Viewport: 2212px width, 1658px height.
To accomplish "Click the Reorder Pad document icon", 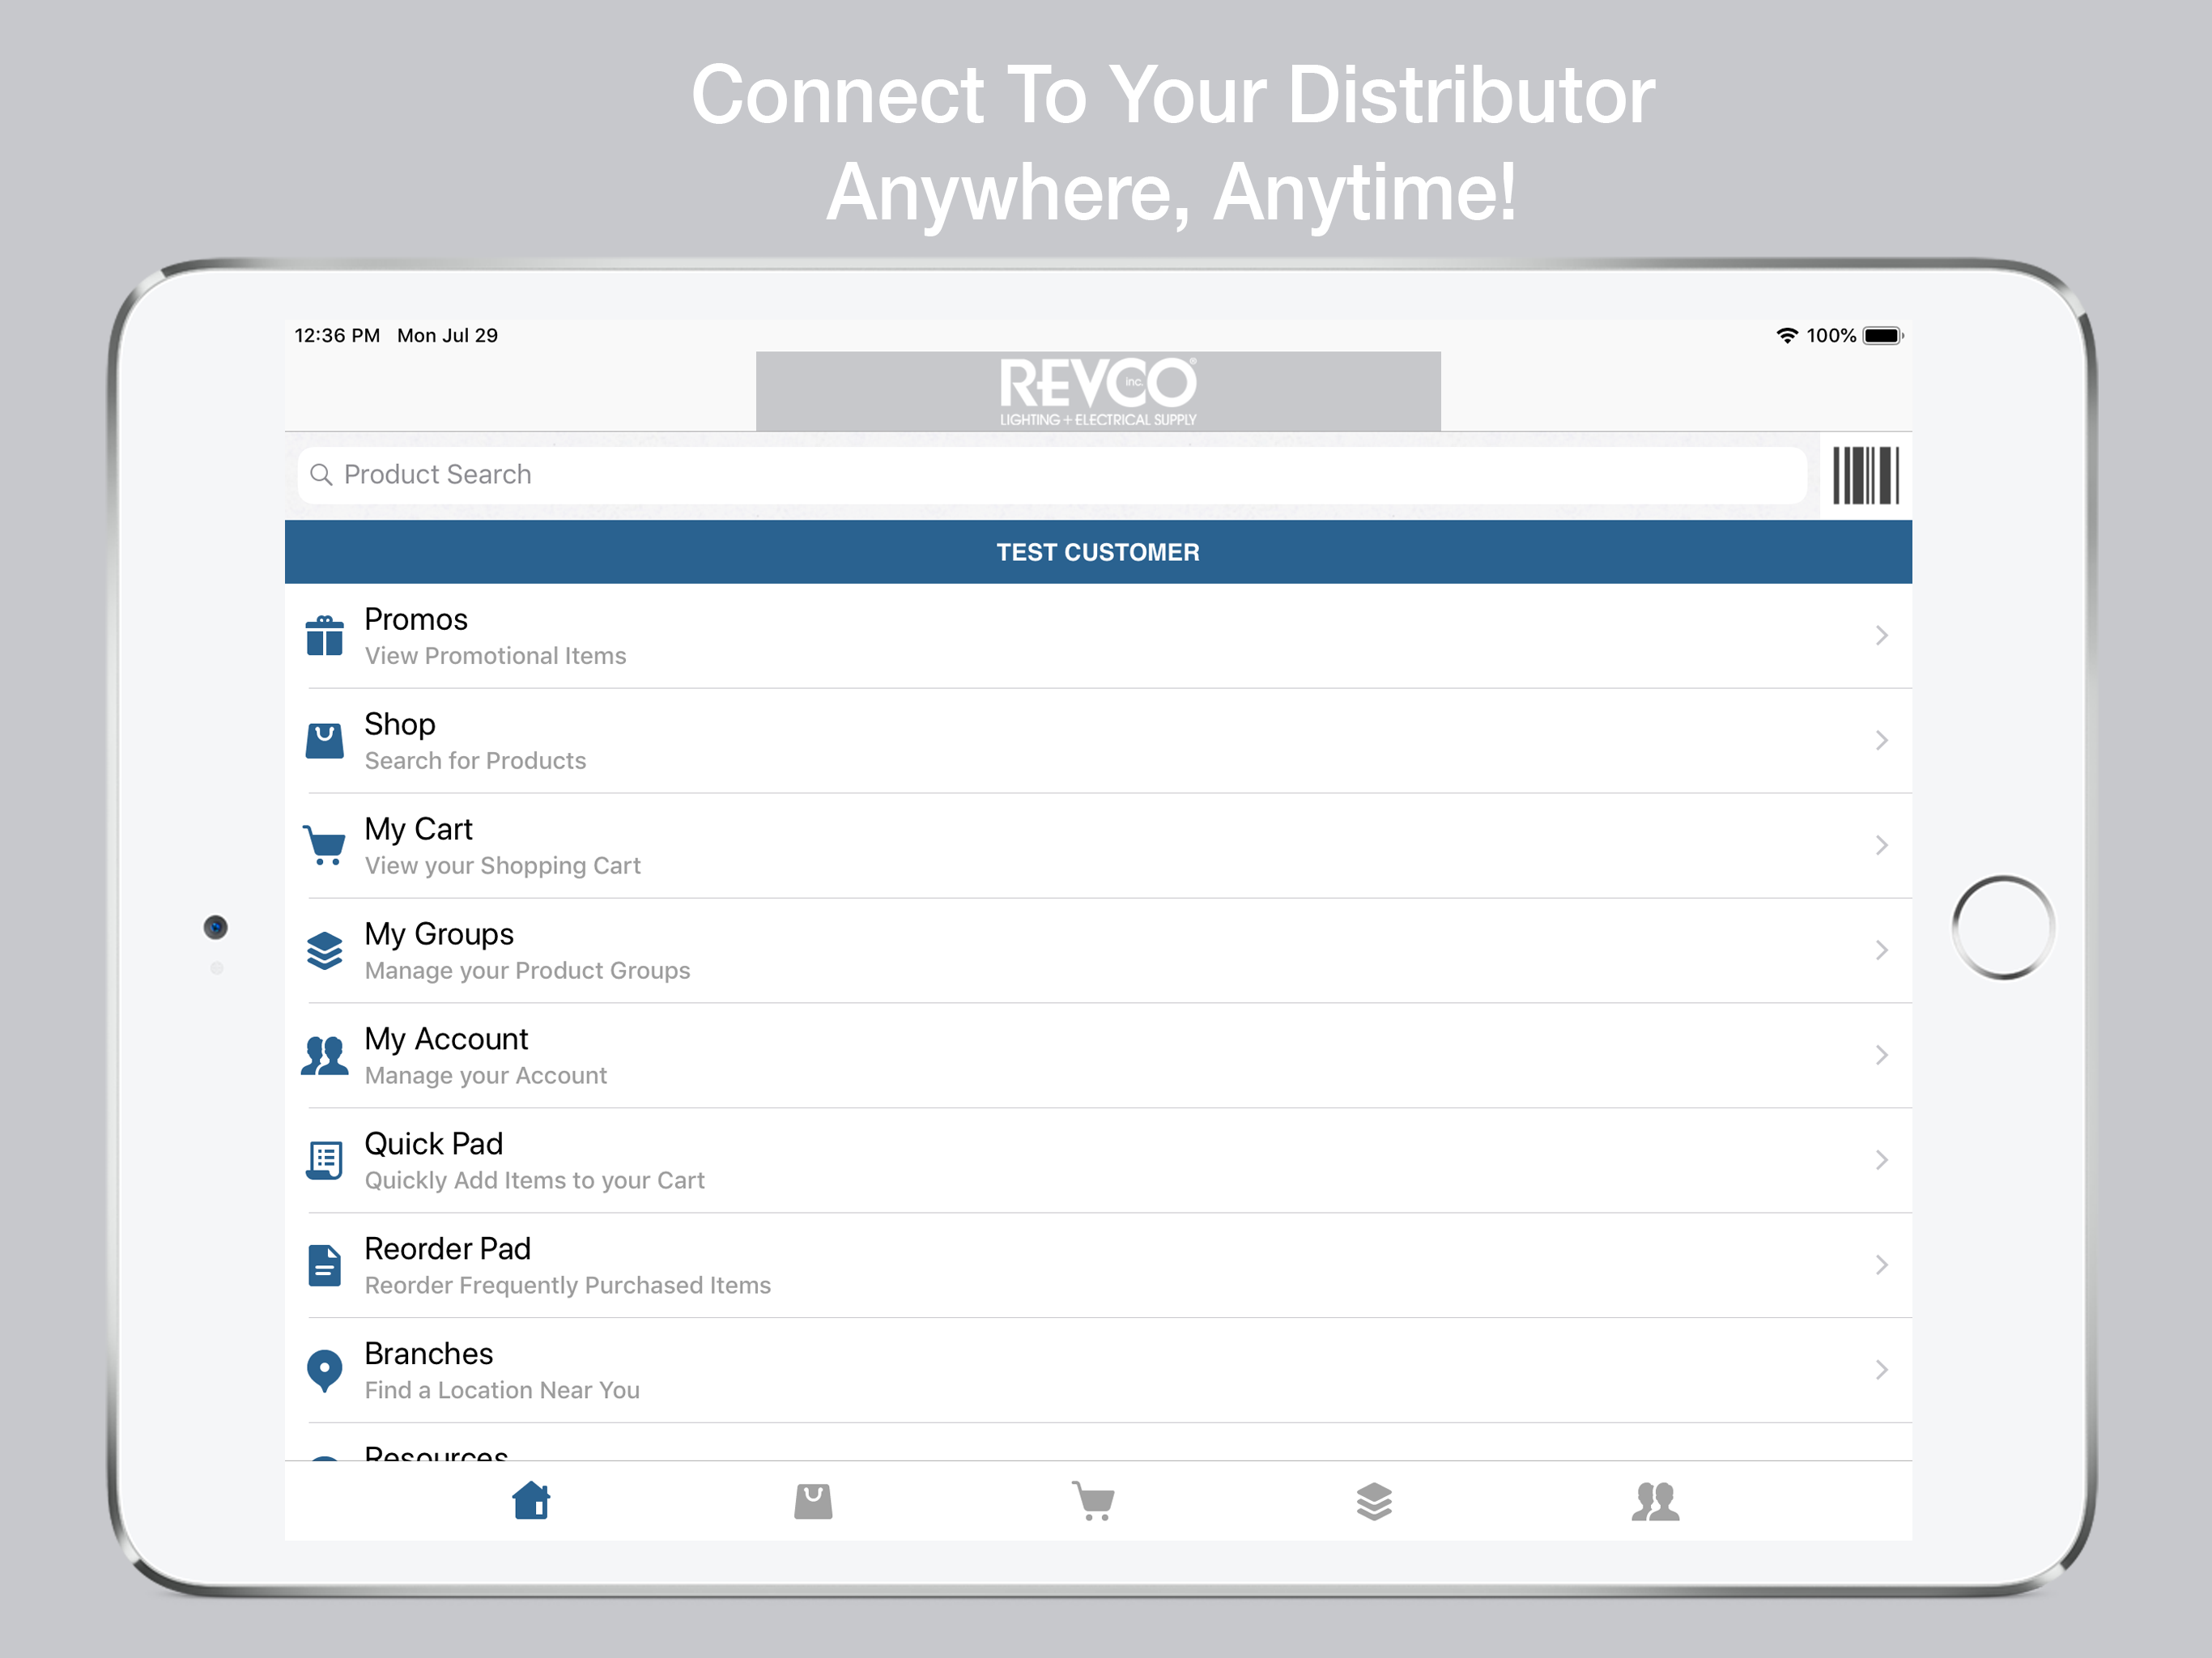I will (325, 1265).
